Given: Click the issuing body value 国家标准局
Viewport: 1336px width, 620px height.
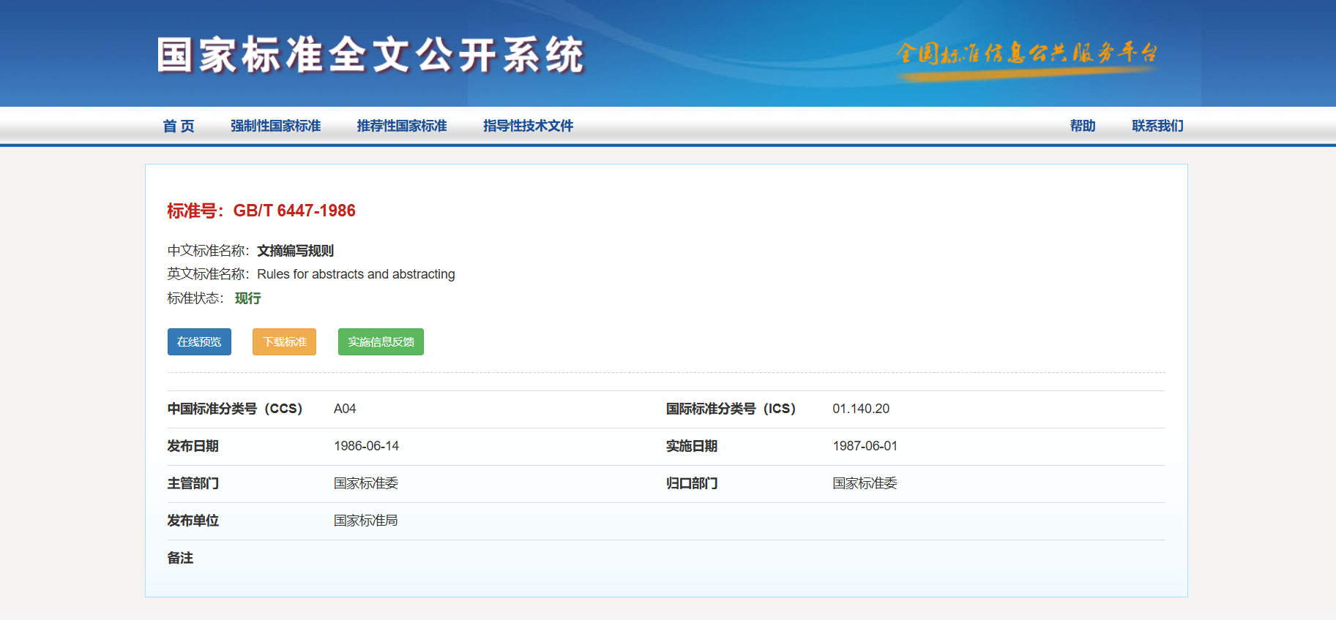Looking at the screenshot, I should (x=365, y=521).
